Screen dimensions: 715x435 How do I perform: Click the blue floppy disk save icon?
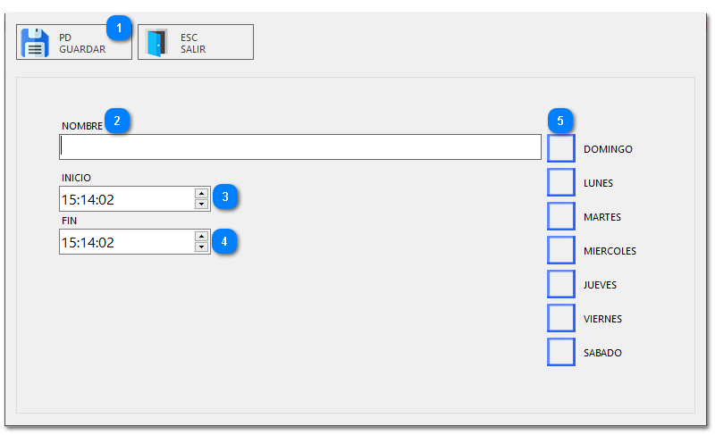click(x=35, y=43)
